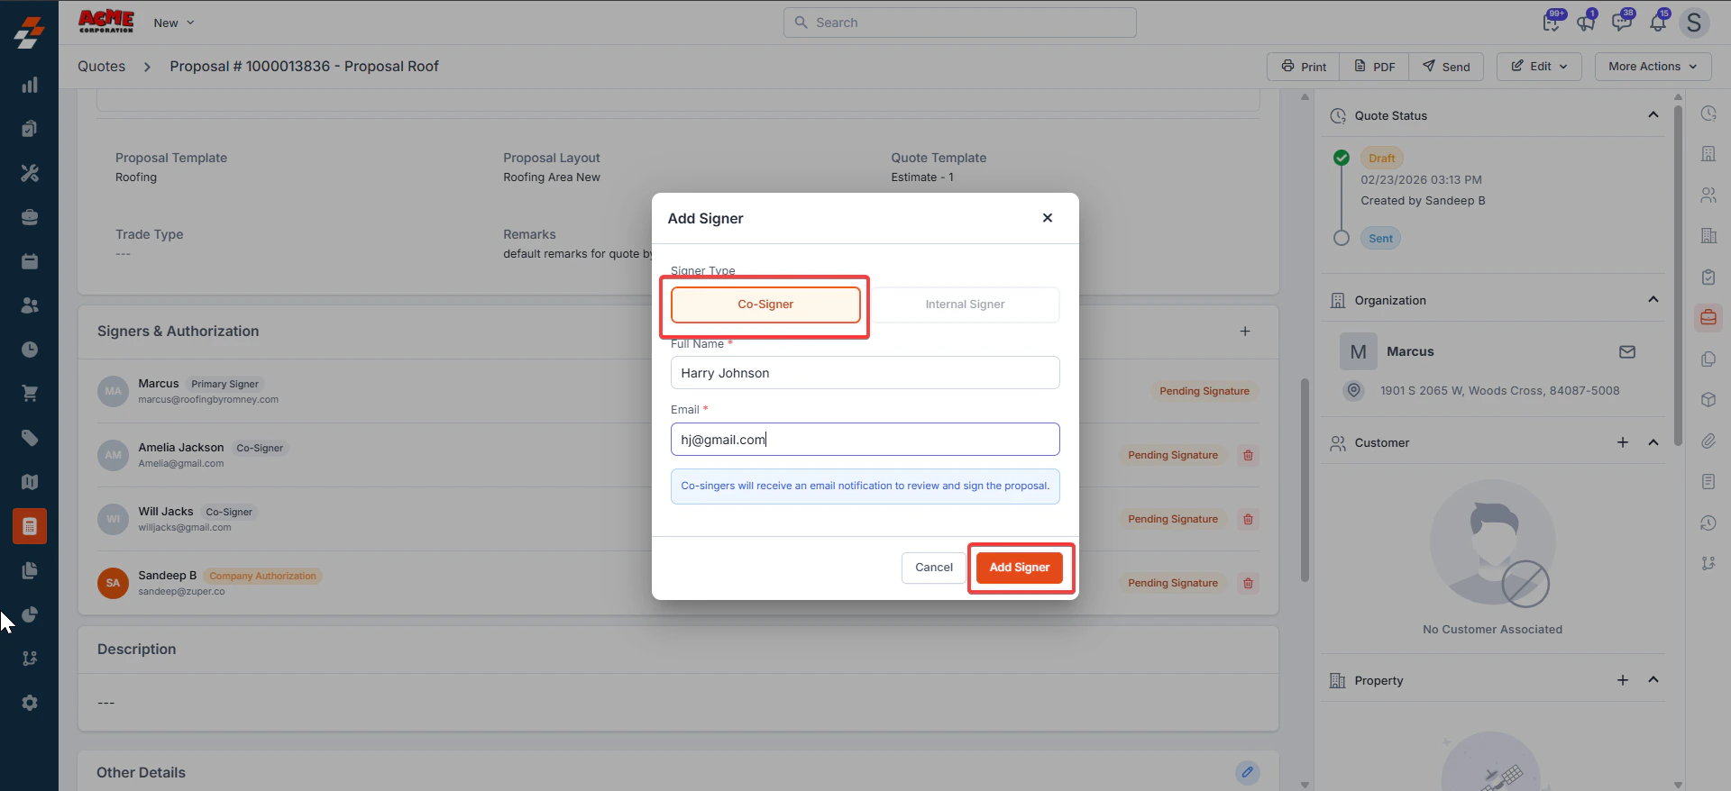Collapse the Property section
Screen dimensions: 1731x791
coord(1653,679)
